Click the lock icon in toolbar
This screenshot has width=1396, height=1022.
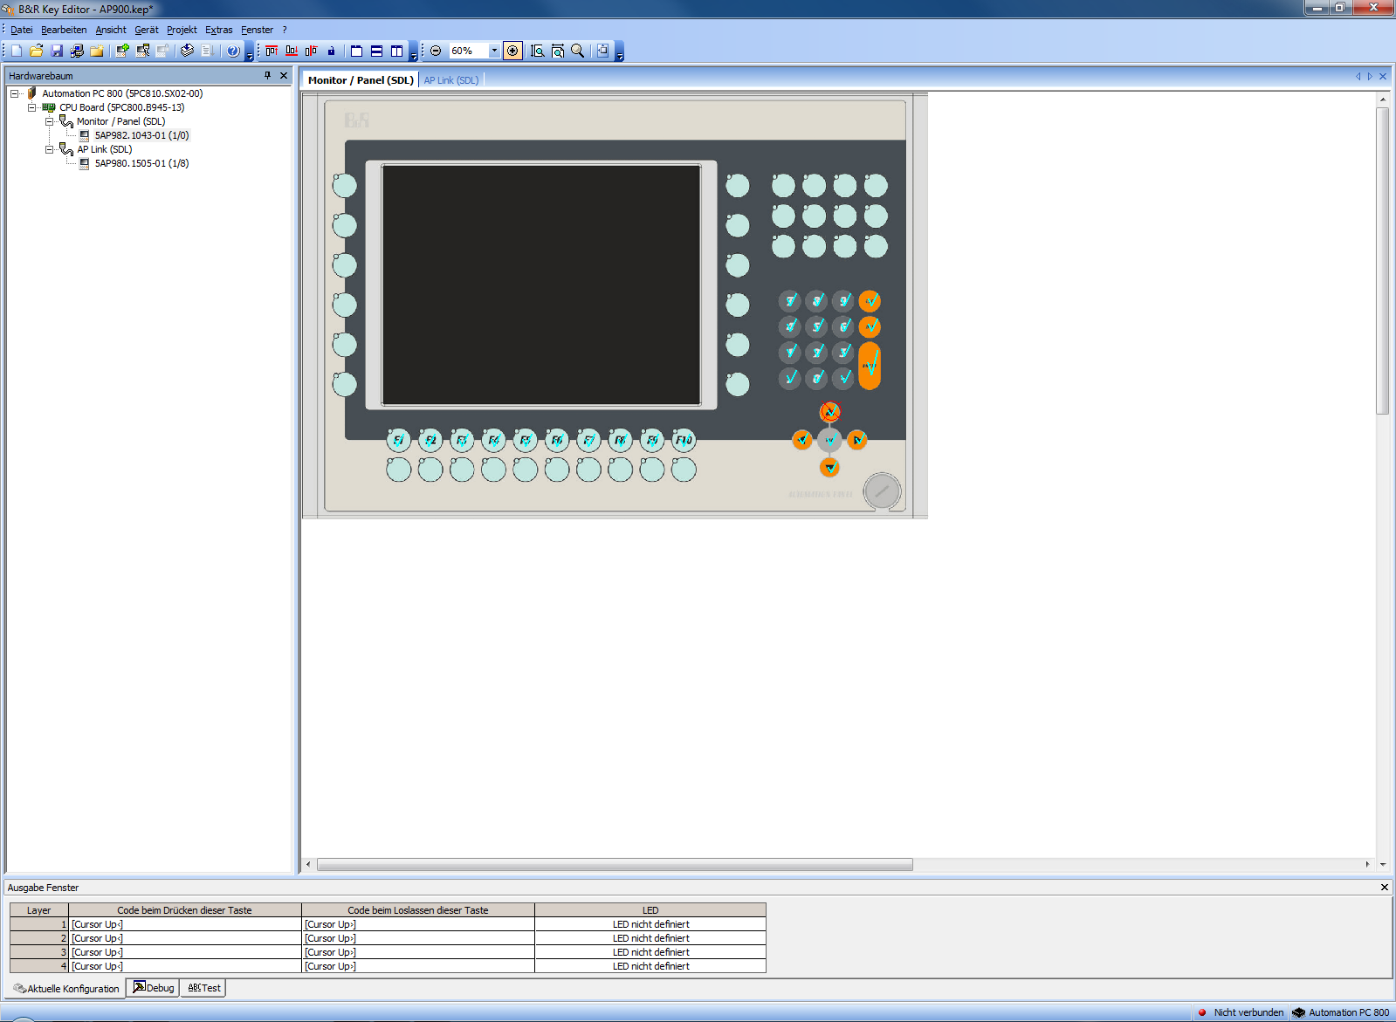331,51
